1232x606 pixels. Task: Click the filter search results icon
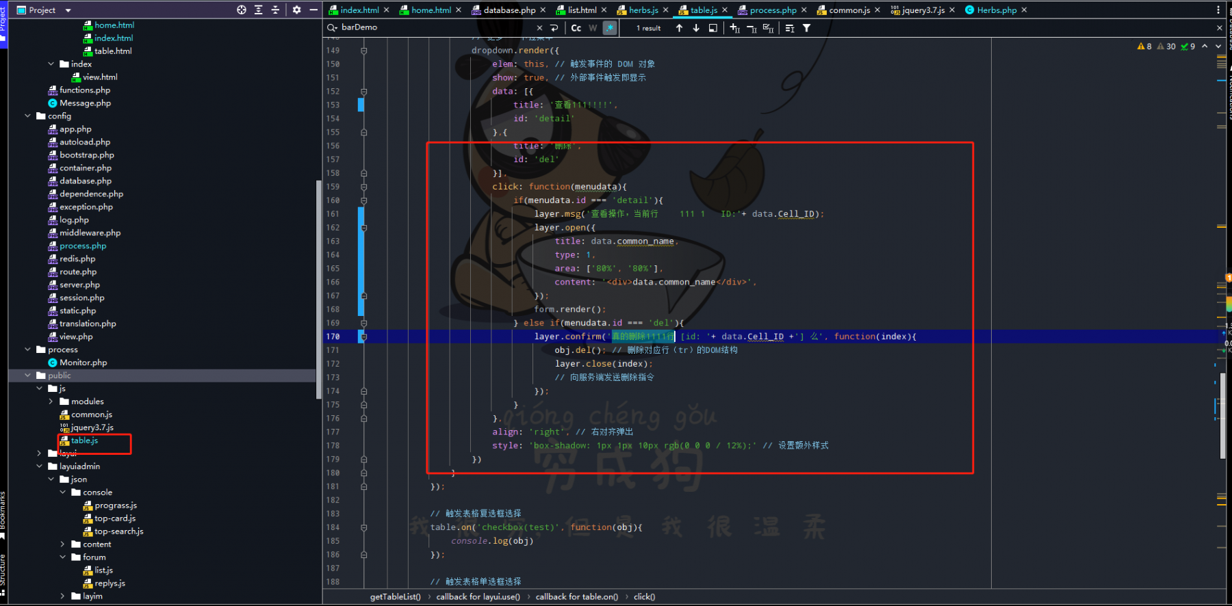pos(807,28)
